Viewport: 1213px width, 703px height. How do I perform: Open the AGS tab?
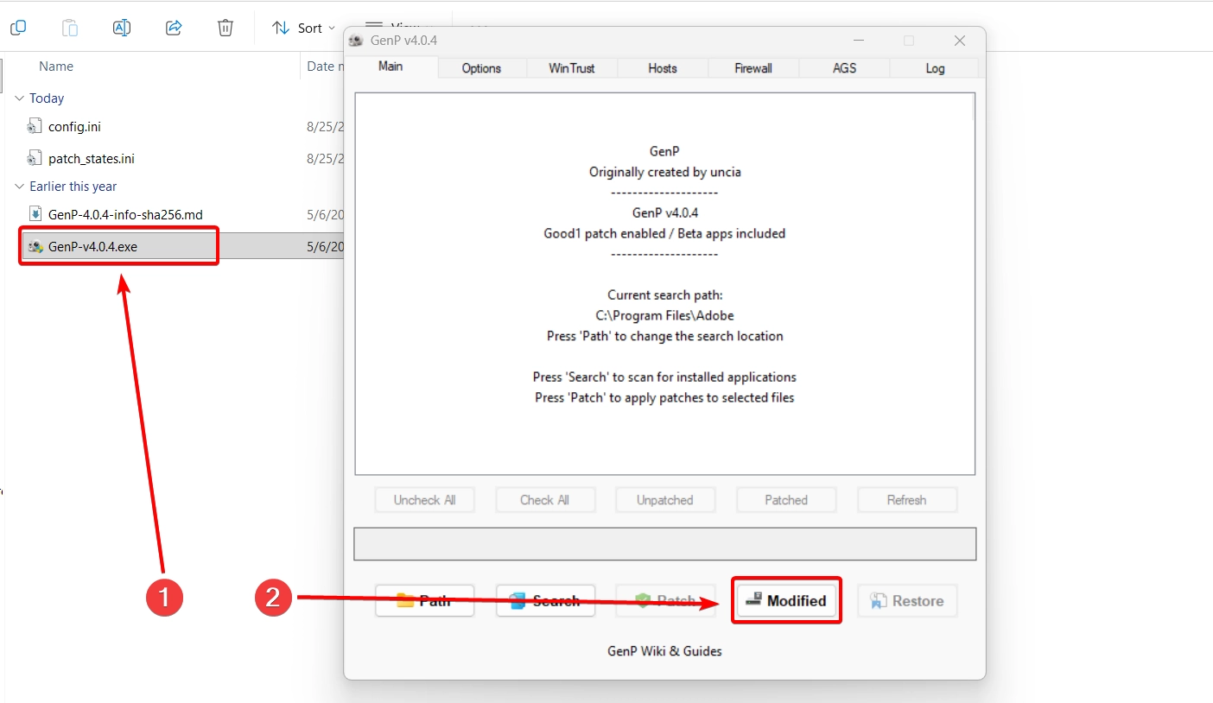(844, 68)
